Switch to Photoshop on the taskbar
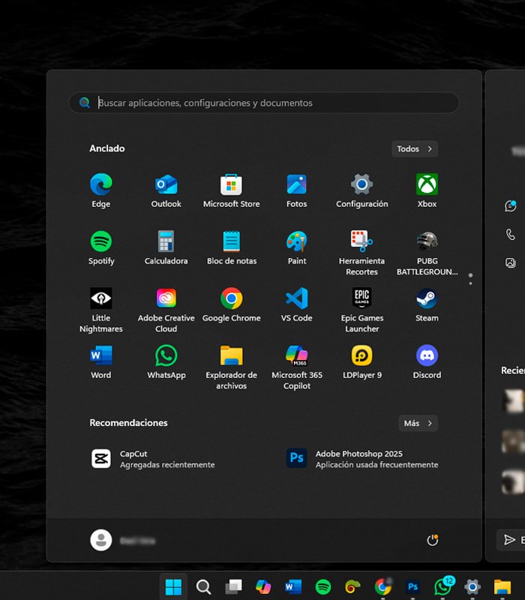The image size is (525, 600). click(412, 586)
